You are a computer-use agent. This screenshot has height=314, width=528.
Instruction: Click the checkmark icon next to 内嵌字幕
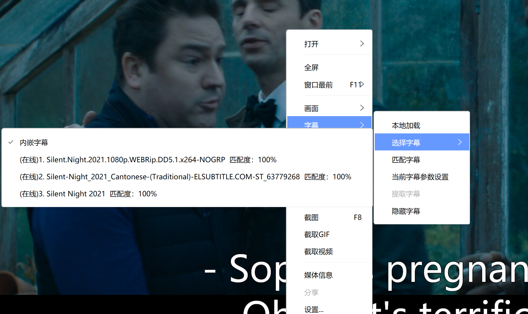[11, 142]
